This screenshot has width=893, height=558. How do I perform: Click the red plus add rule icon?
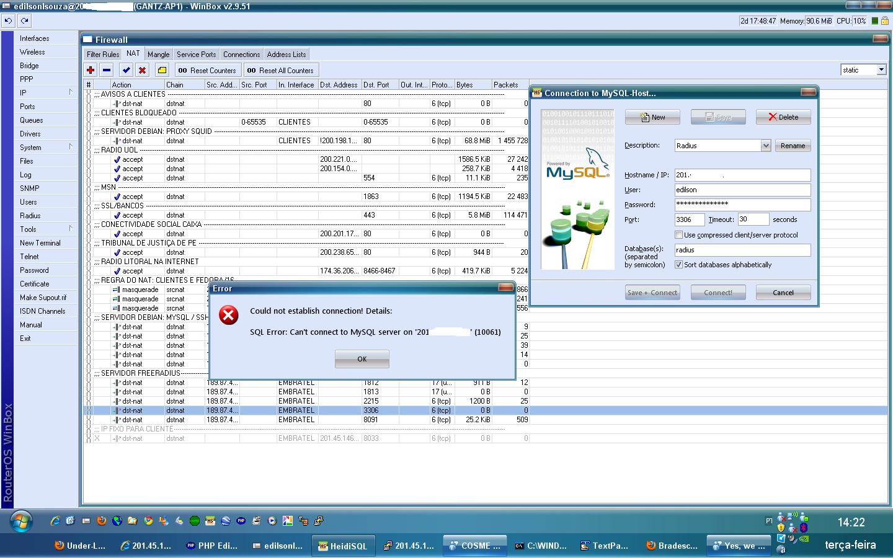(91, 70)
